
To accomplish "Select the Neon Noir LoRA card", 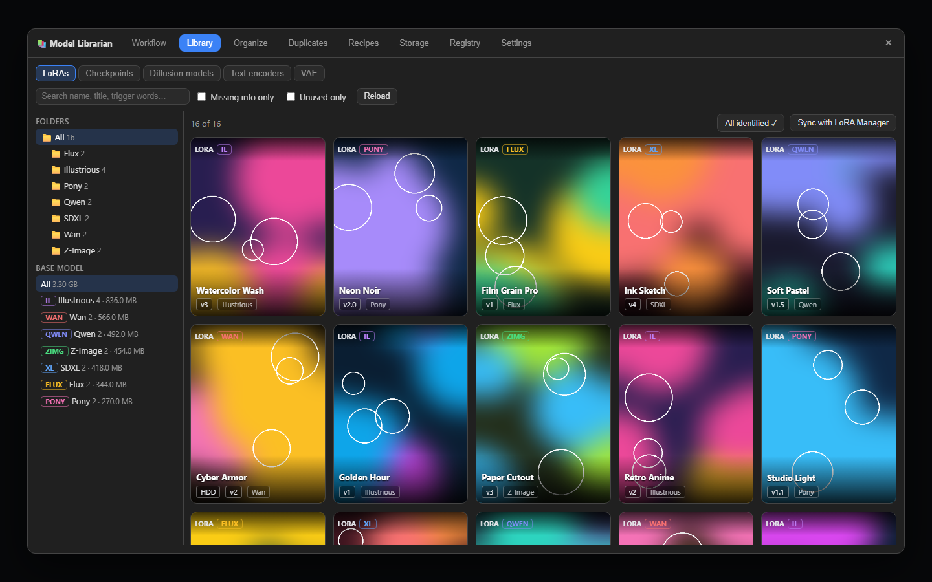I will pyautogui.click(x=401, y=226).
